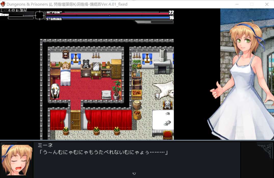Click the location name ミーネのお部屋
The image size is (274, 178).
[14, 10]
